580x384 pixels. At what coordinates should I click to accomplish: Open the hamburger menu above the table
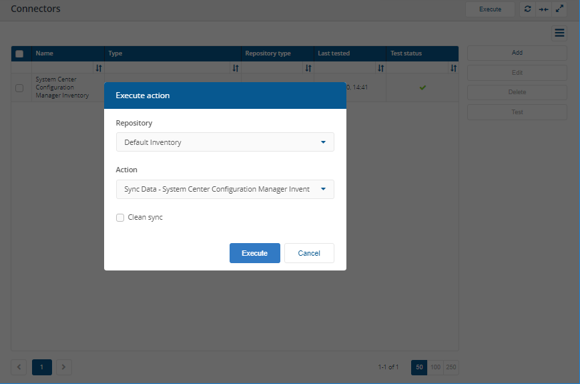559,33
